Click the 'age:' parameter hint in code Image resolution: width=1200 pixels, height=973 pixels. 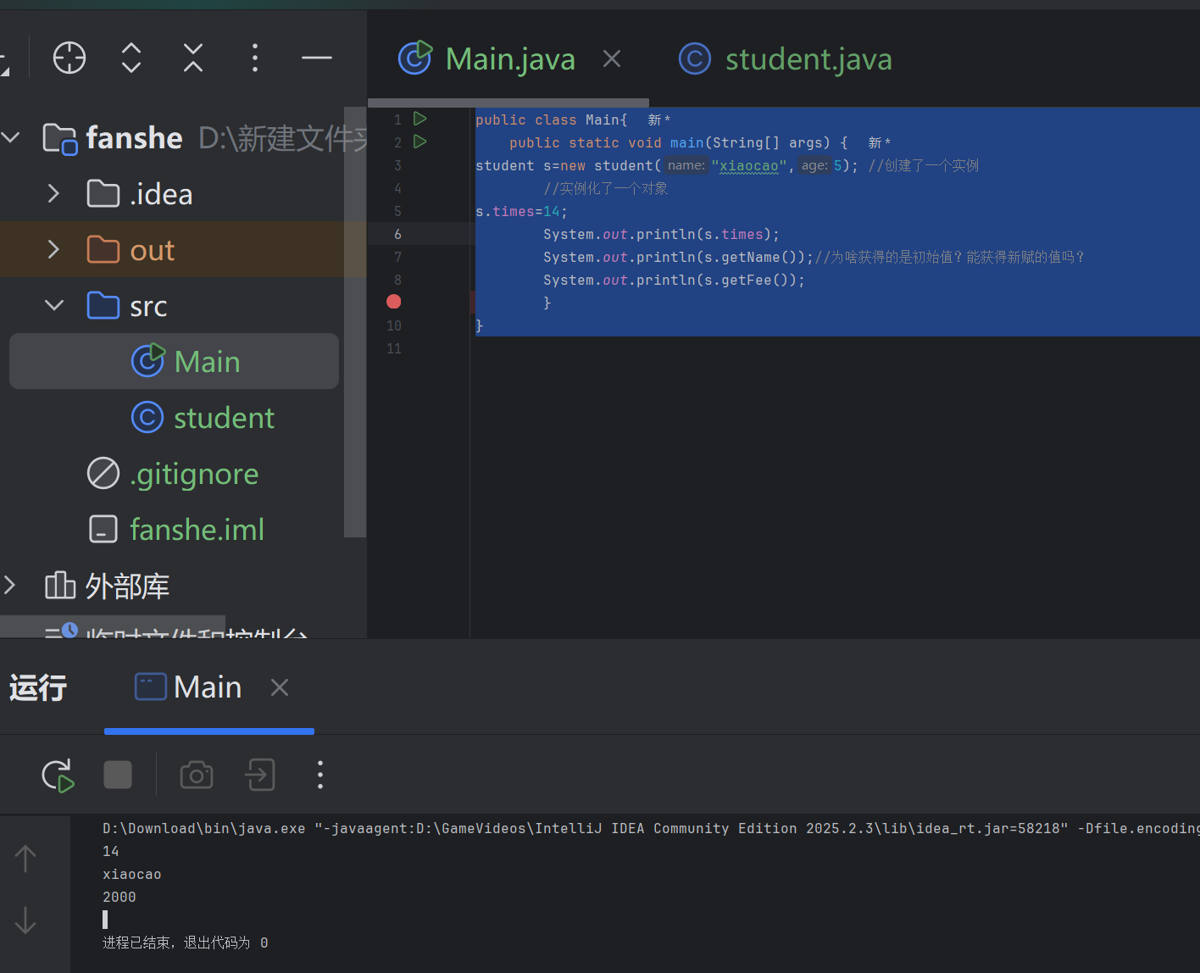814,165
